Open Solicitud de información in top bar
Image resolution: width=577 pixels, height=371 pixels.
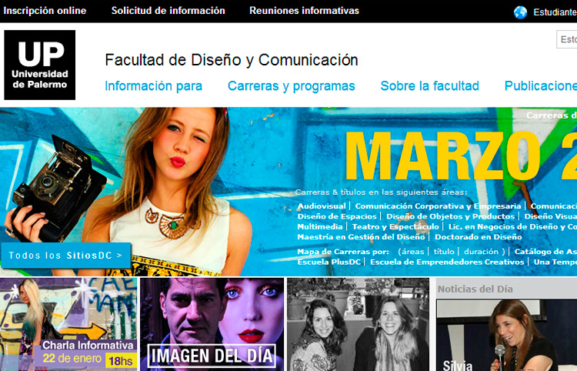[x=168, y=11]
